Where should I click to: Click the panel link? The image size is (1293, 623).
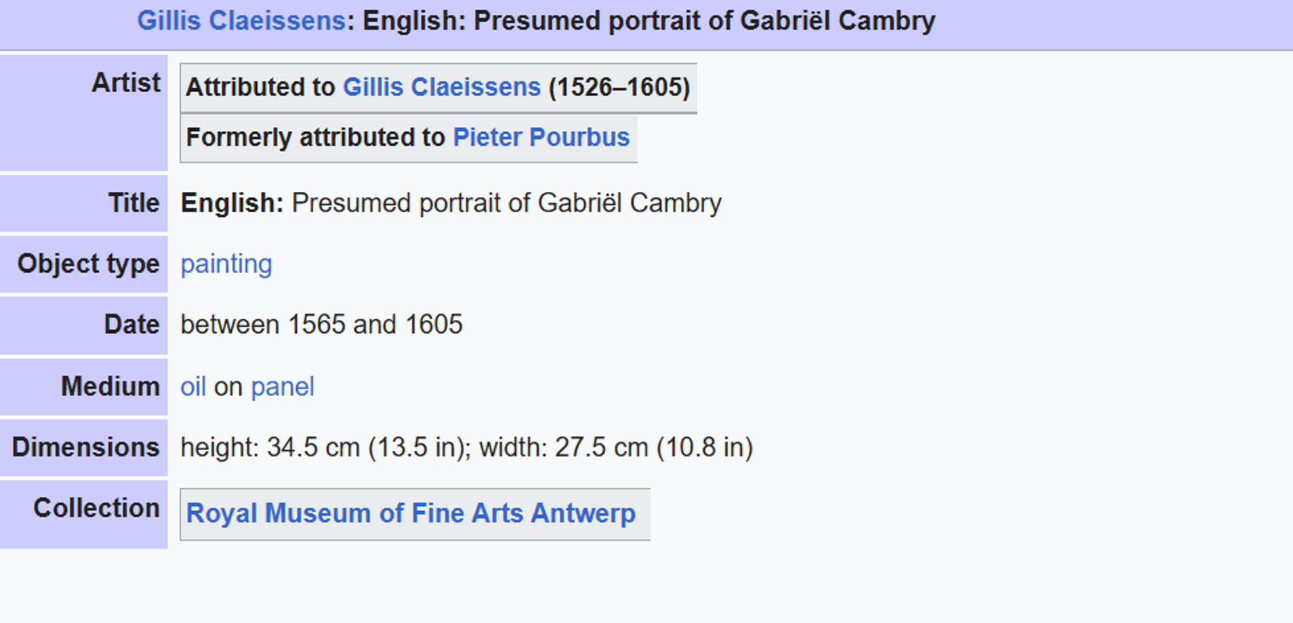[x=282, y=386]
